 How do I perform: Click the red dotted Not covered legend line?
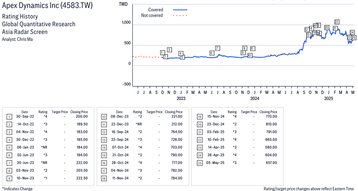pos(180,15)
